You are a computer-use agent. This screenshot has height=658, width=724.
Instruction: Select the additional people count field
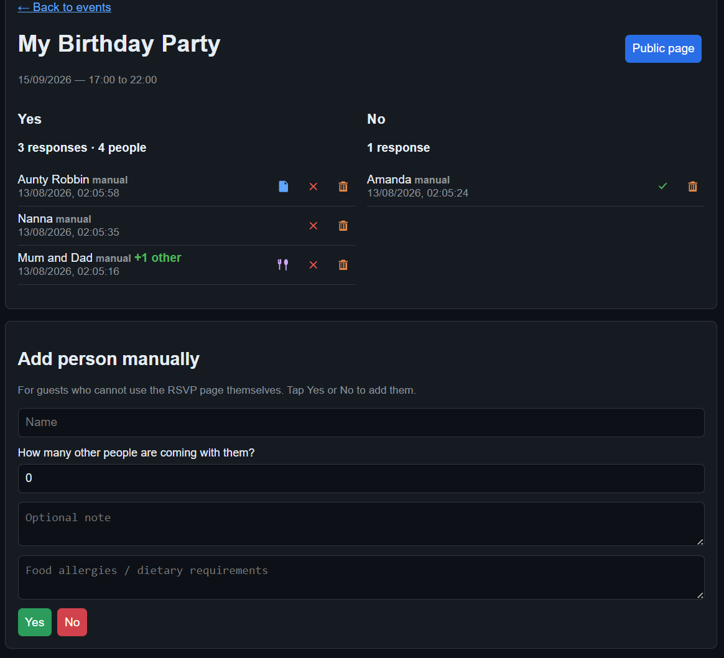(x=361, y=478)
